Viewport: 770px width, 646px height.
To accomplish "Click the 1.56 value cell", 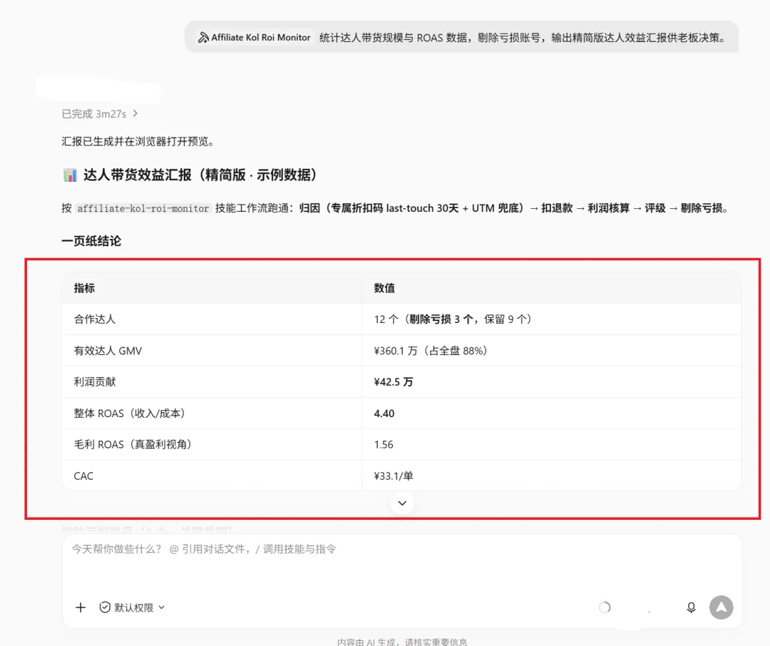I will click(551, 445).
